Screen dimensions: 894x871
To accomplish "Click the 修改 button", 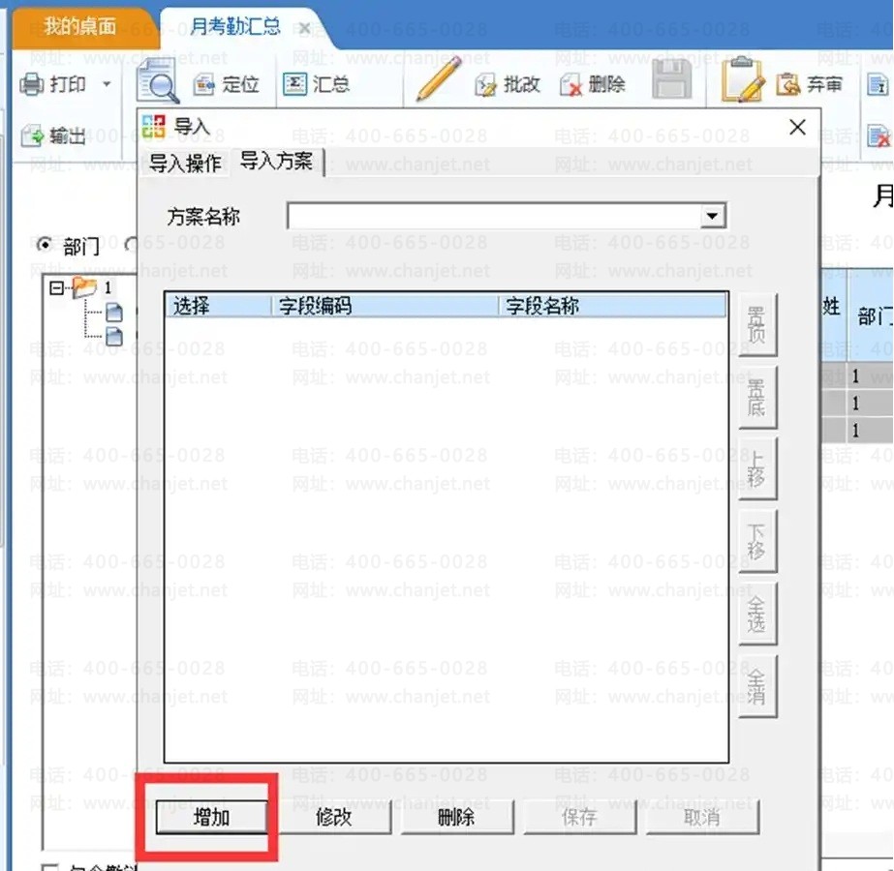I will pos(334,817).
